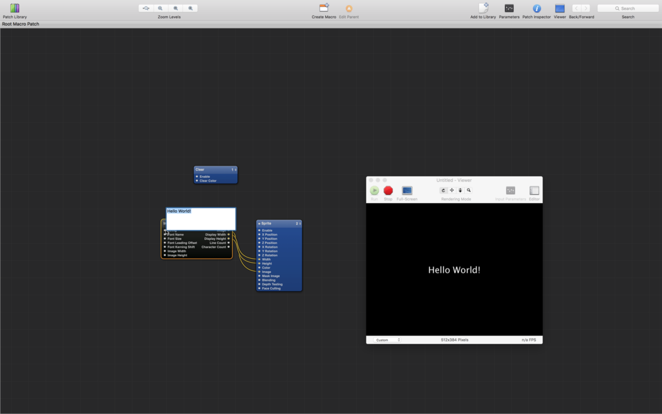Stop rendering in the Viewer

(x=388, y=191)
